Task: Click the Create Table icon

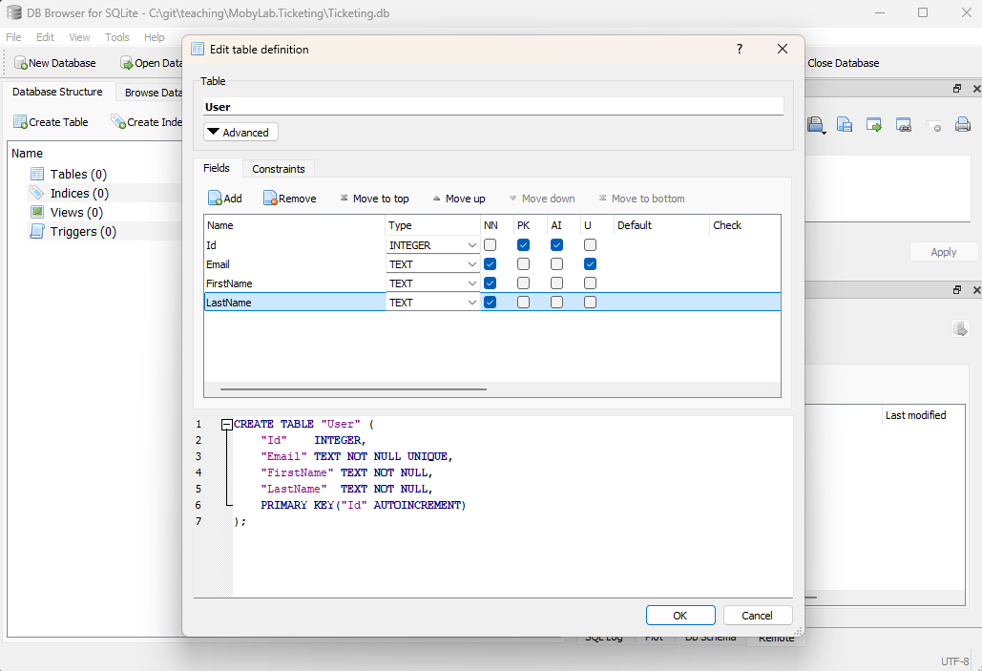Action: click(x=20, y=122)
